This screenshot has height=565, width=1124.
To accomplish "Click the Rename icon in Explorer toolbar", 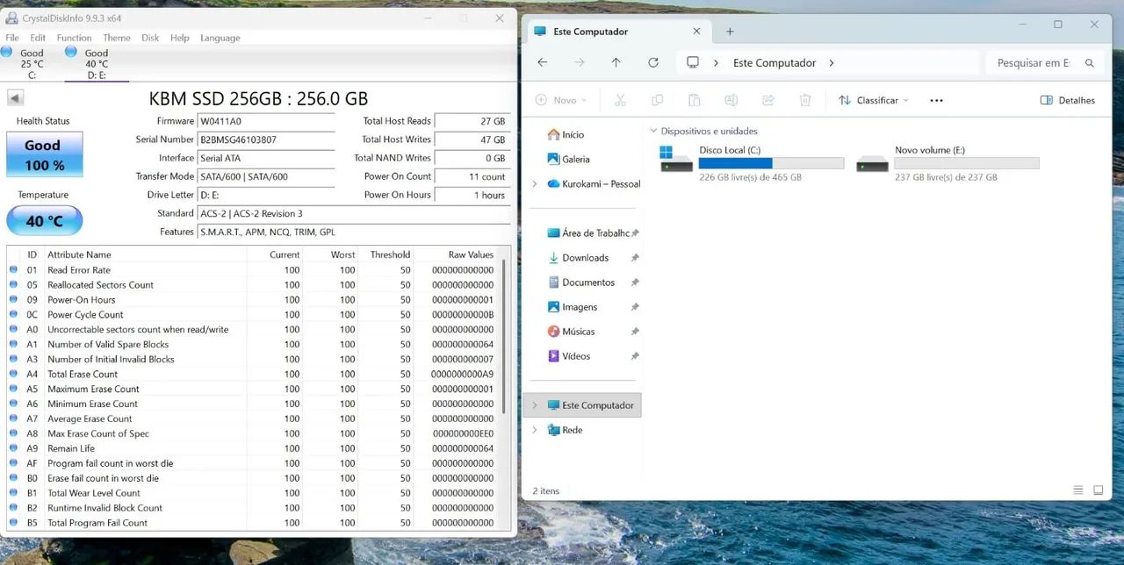I will coord(731,100).
